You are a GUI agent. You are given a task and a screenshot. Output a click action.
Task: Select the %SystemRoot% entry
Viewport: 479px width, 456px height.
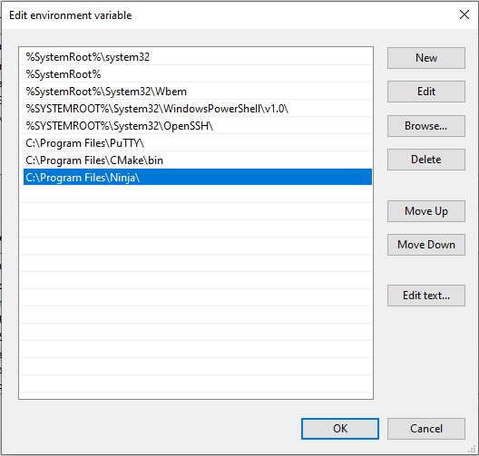tap(198, 73)
